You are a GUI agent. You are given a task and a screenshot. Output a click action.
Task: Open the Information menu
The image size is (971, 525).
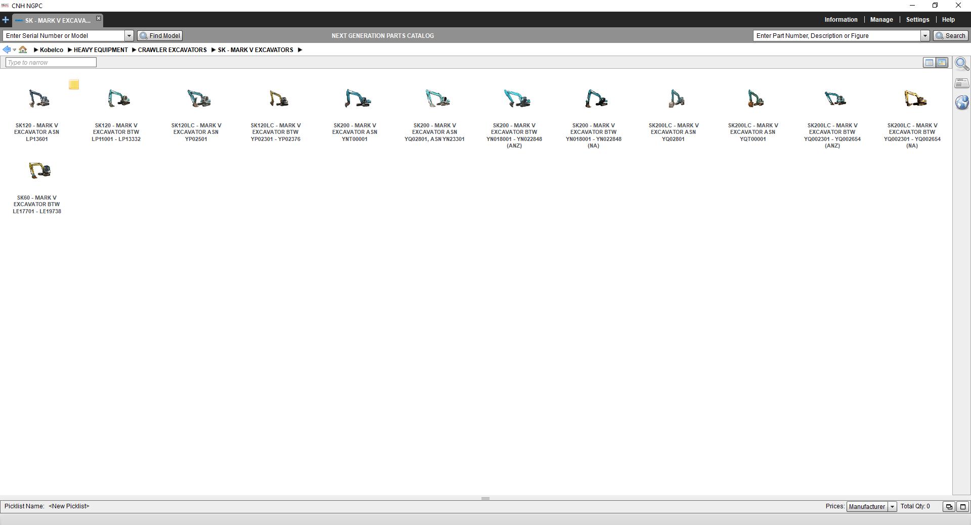tap(841, 20)
